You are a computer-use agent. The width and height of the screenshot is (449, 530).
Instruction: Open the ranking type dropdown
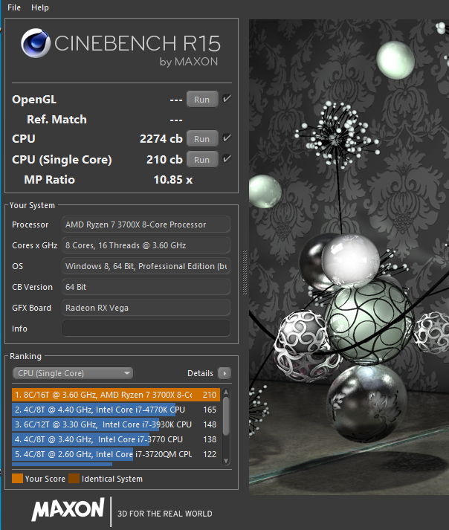tap(73, 373)
